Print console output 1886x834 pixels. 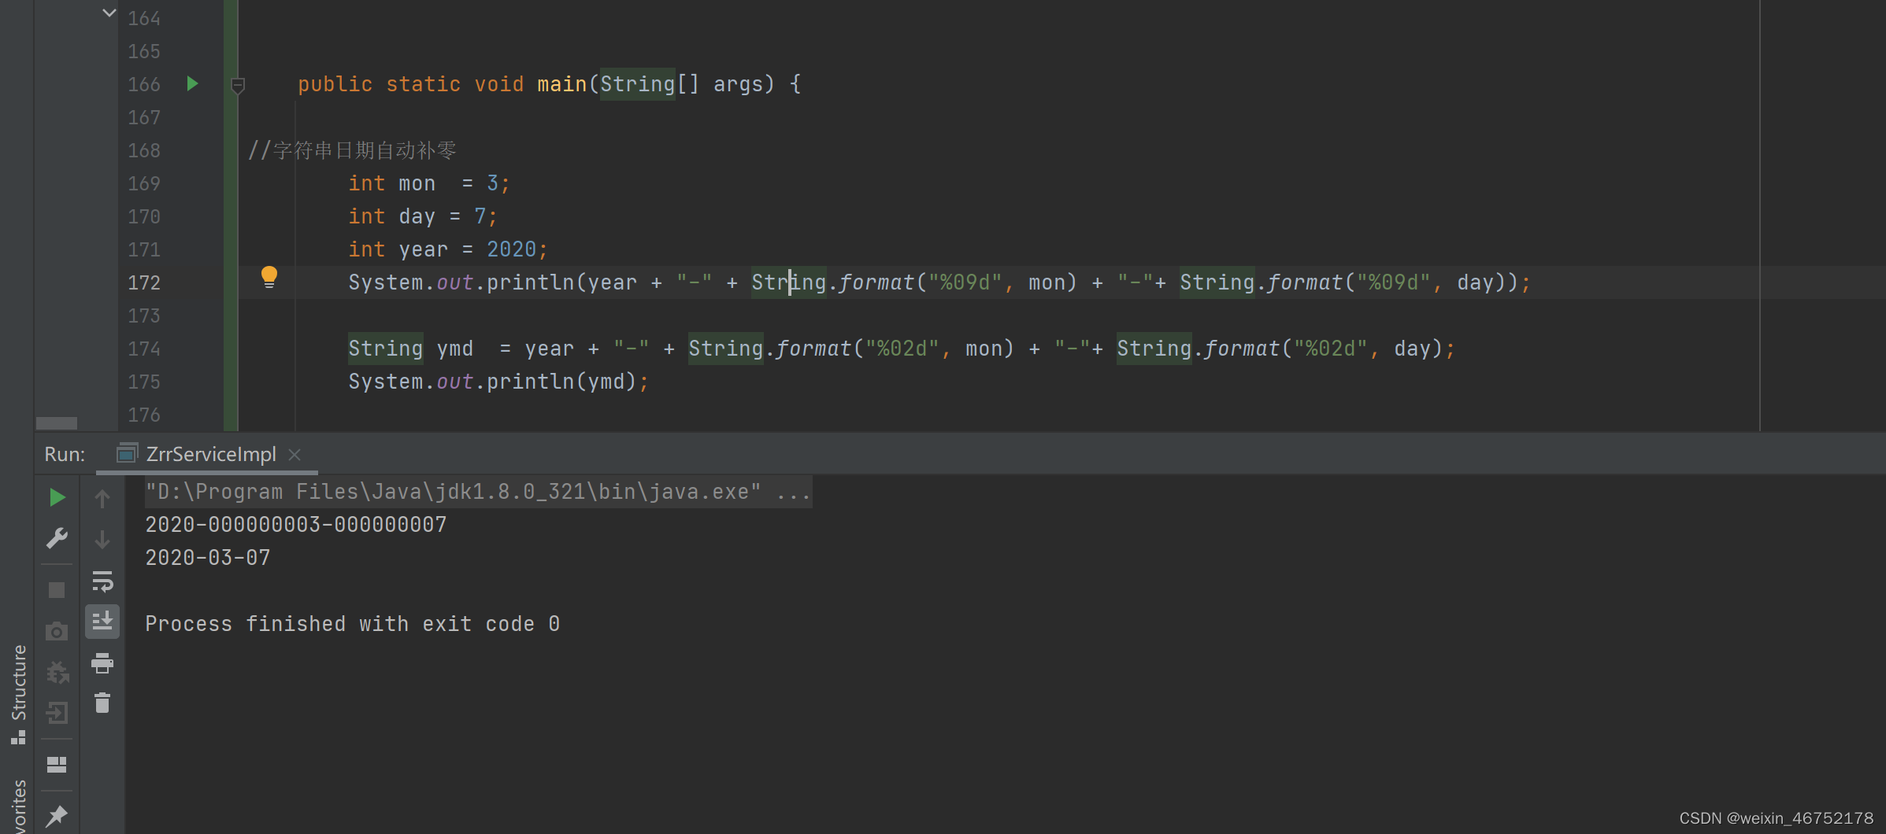tap(102, 663)
